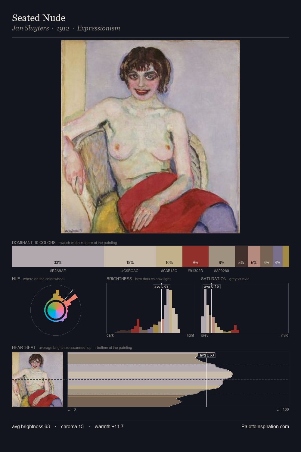The height and width of the screenshot is (452, 301).
Task: Select the purple 4% swatch
Action: [278, 256]
